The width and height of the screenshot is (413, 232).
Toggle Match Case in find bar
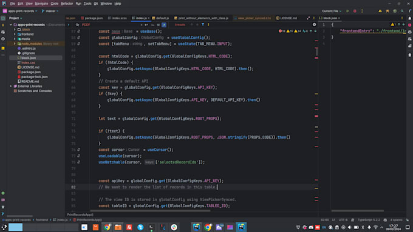point(153,25)
